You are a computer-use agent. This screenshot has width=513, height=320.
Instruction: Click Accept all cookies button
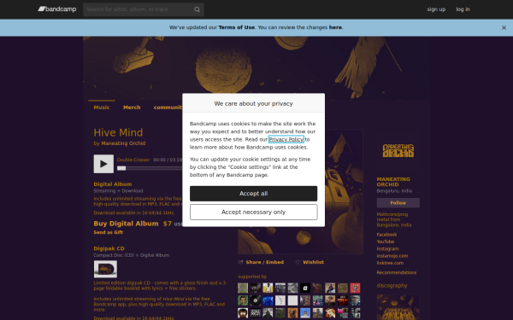(254, 194)
